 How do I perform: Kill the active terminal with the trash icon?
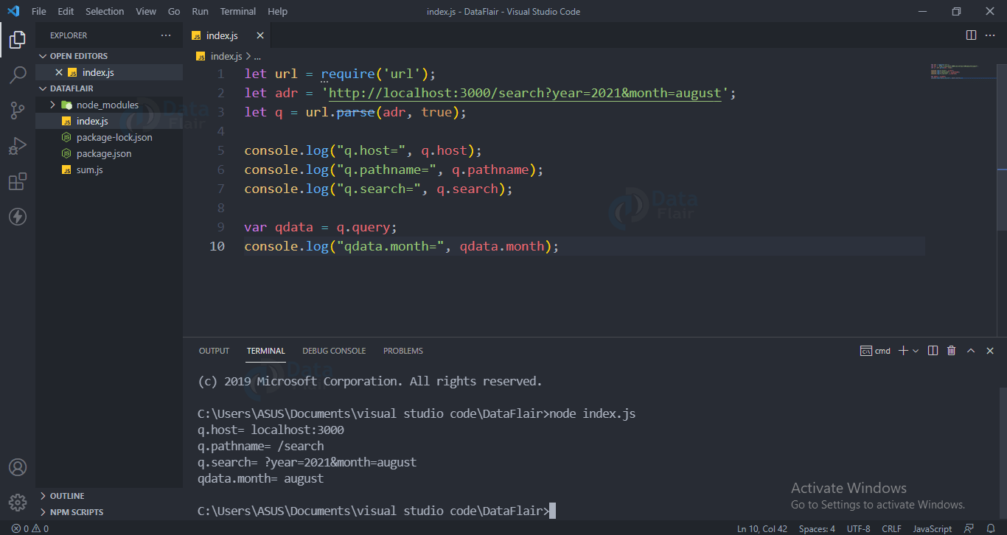click(950, 350)
